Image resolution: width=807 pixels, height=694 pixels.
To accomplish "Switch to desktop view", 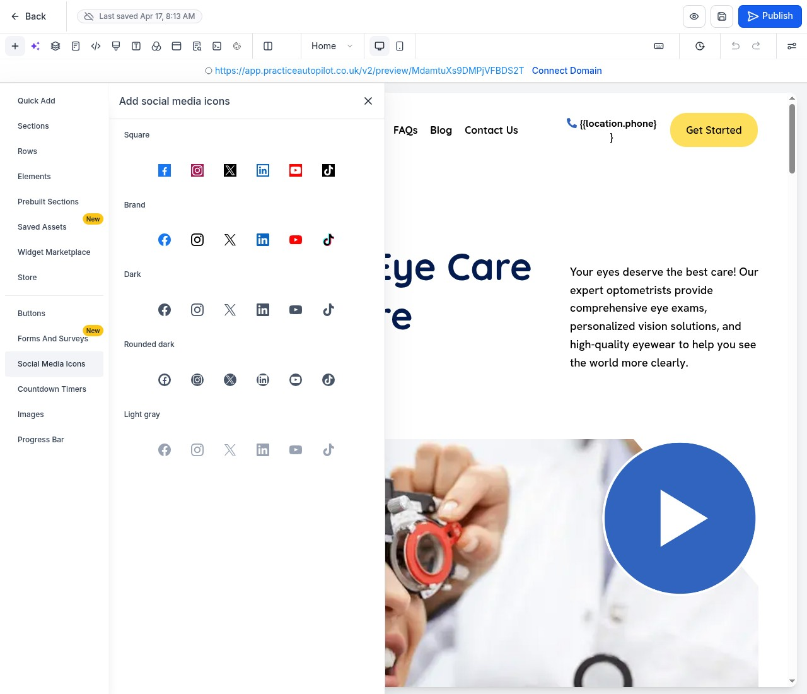I will pyautogui.click(x=380, y=46).
